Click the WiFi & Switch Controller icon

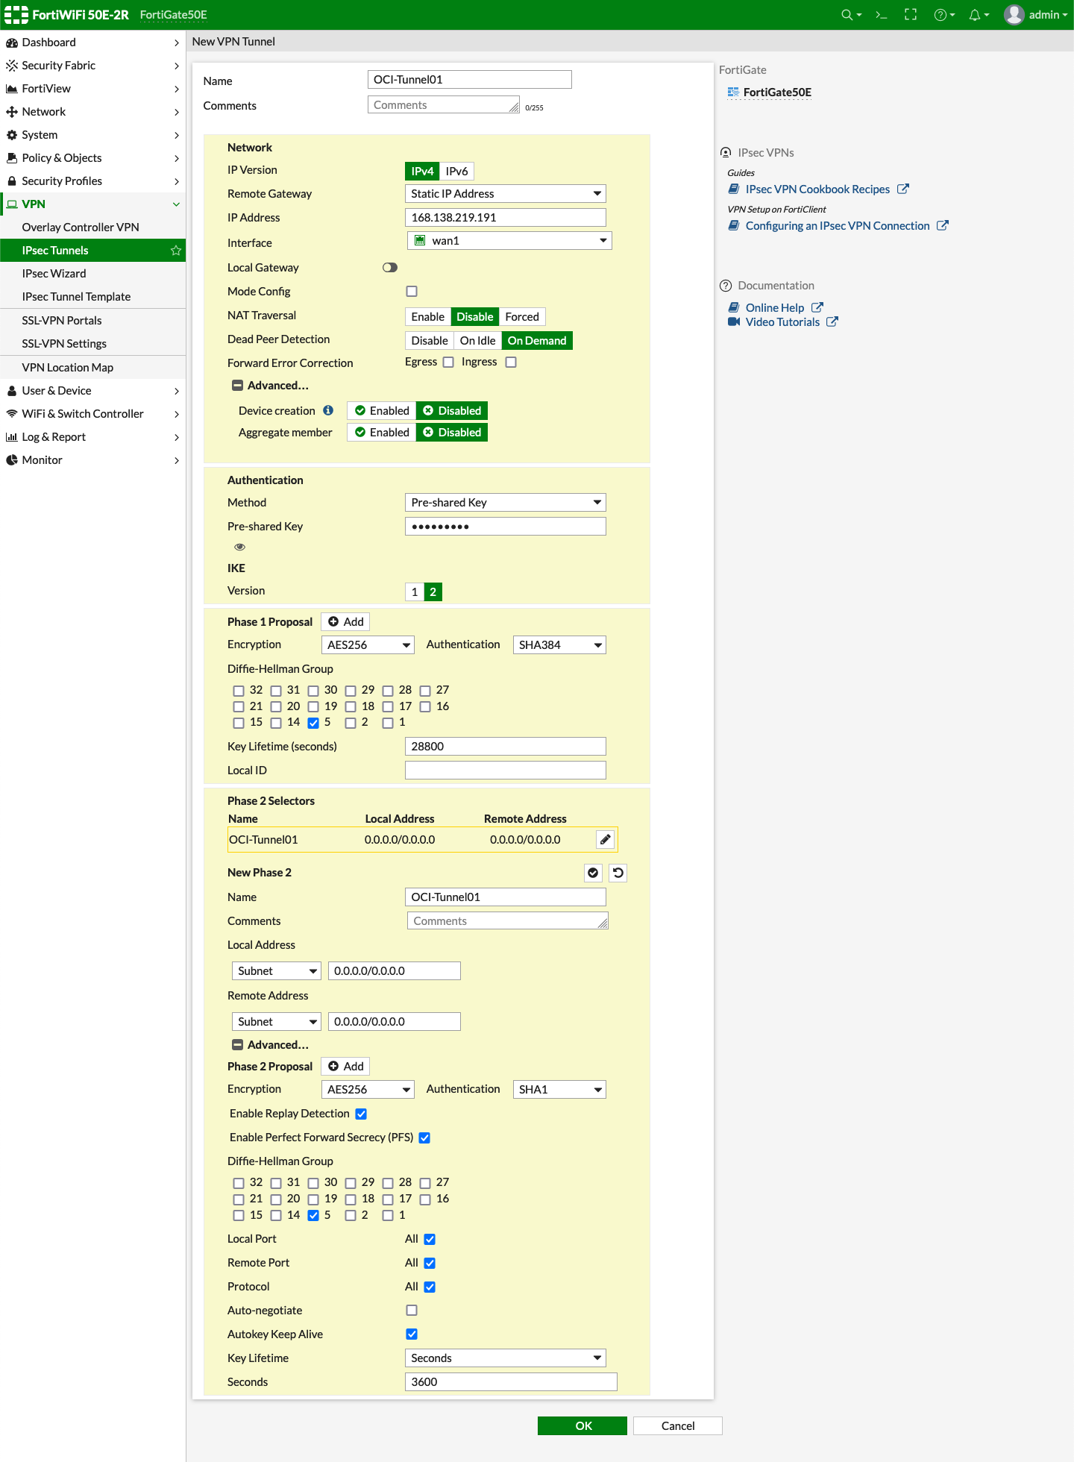12,414
